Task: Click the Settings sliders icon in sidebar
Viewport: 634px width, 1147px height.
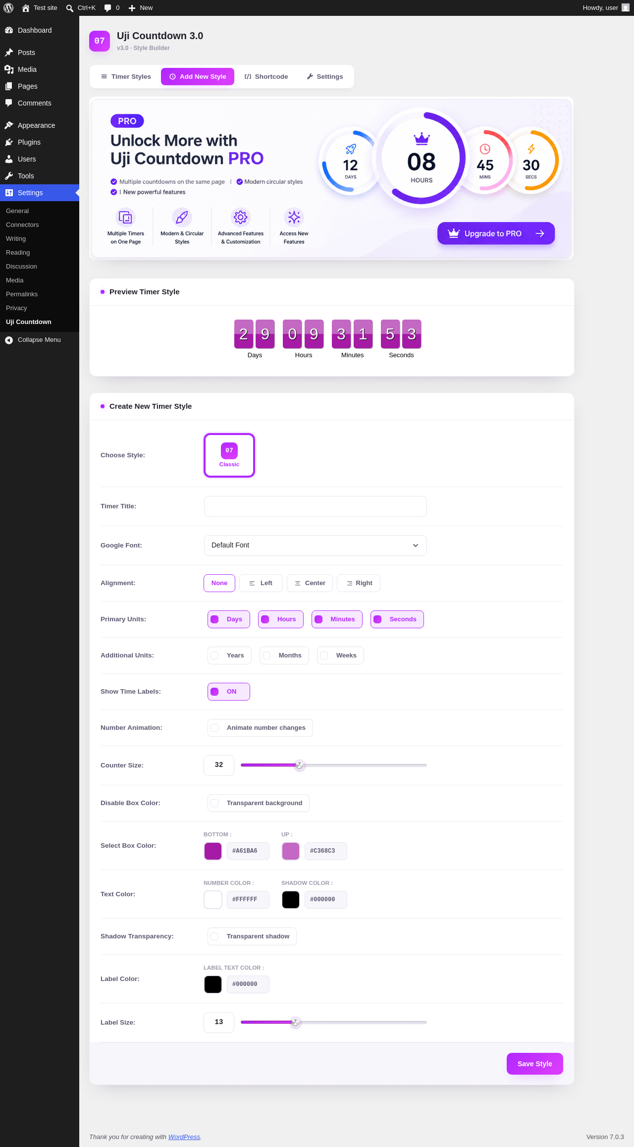Action: coord(9,193)
